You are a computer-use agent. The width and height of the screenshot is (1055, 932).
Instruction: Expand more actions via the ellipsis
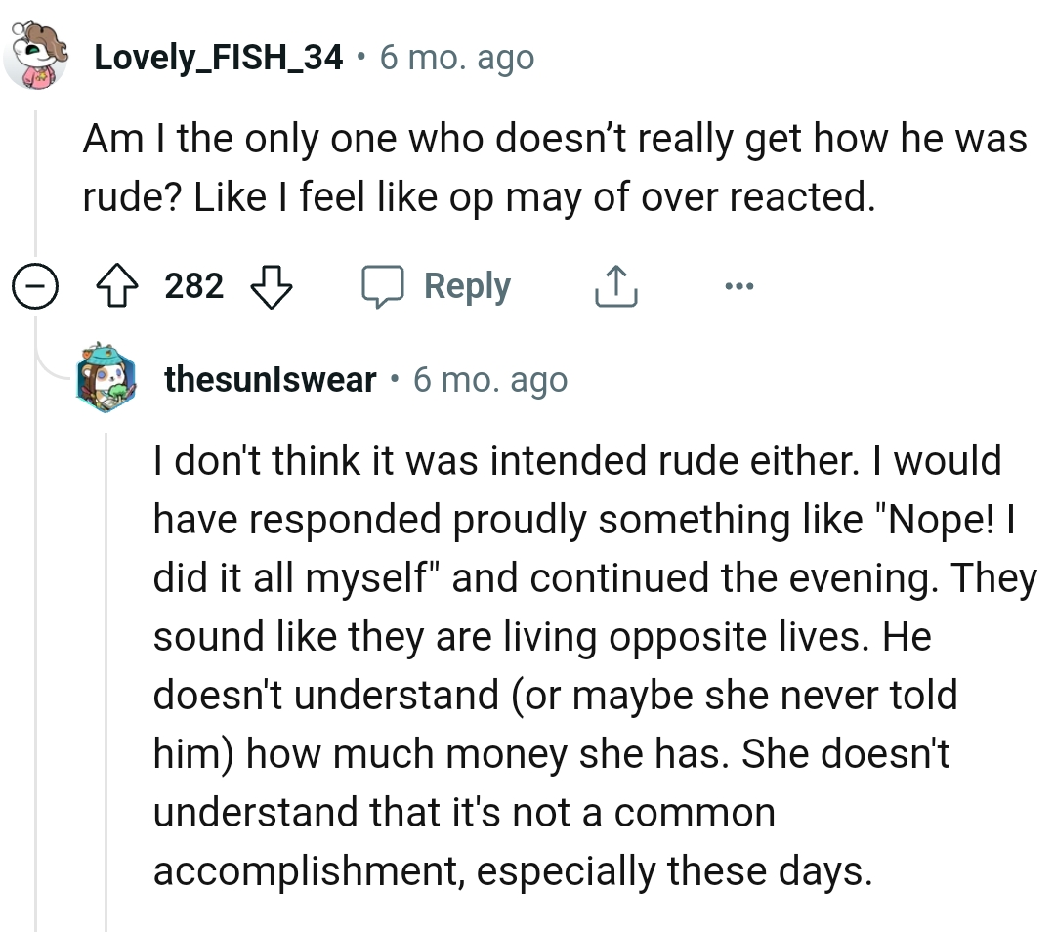click(739, 285)
